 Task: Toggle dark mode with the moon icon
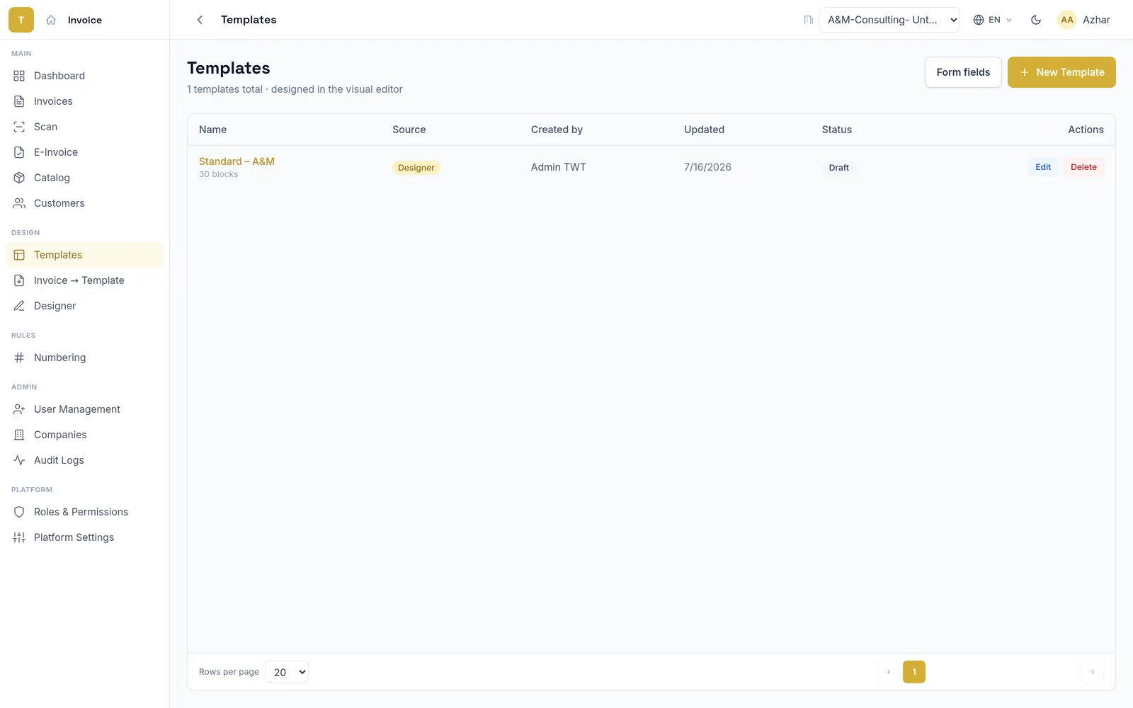[1036, 20]
